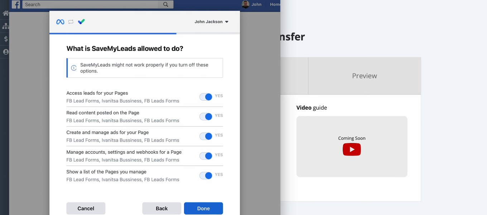Click "Access leads for your Pages" text
The image size is (487, 215).
point(97,93)
